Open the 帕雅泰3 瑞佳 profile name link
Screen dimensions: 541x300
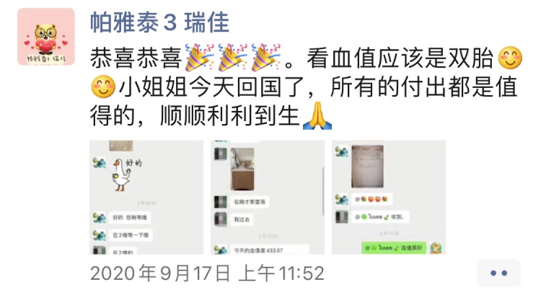point(159,23)
